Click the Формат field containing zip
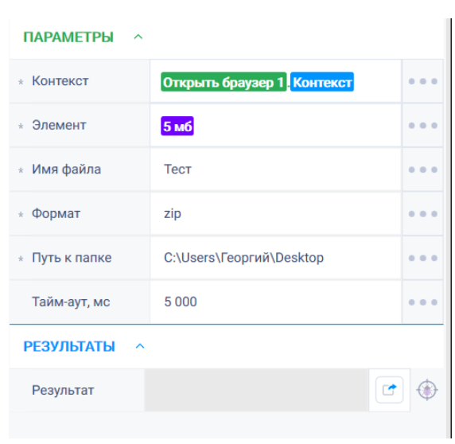Screen dimensions: 455x444 [x=276, y=214]
